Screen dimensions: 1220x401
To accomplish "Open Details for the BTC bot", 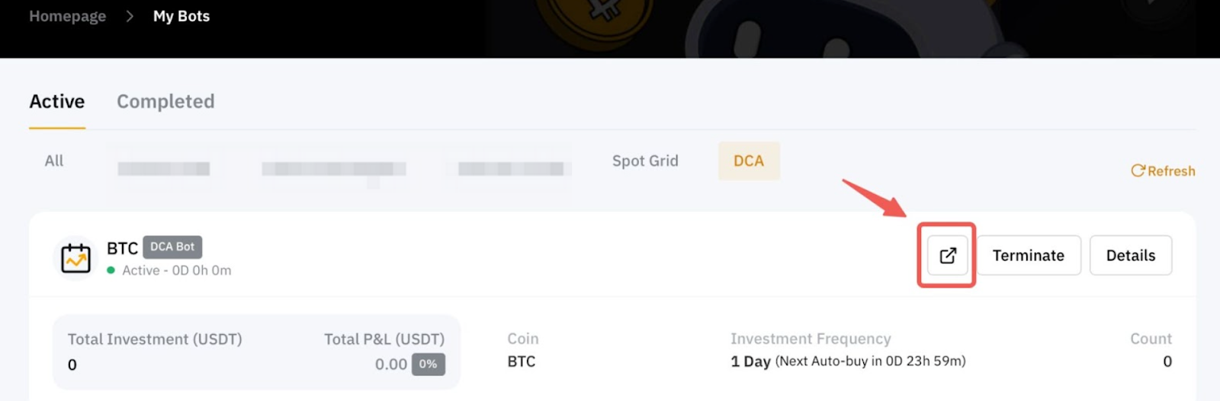I will (x=1130, y=256).
